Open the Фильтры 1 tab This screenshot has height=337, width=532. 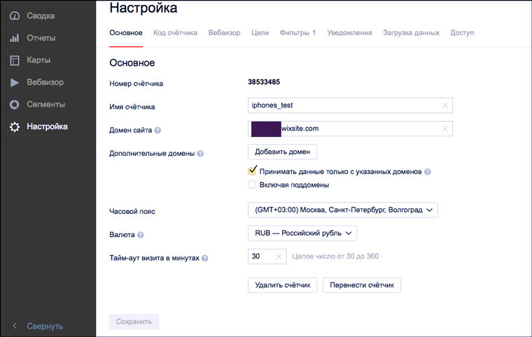click(297, 33)
